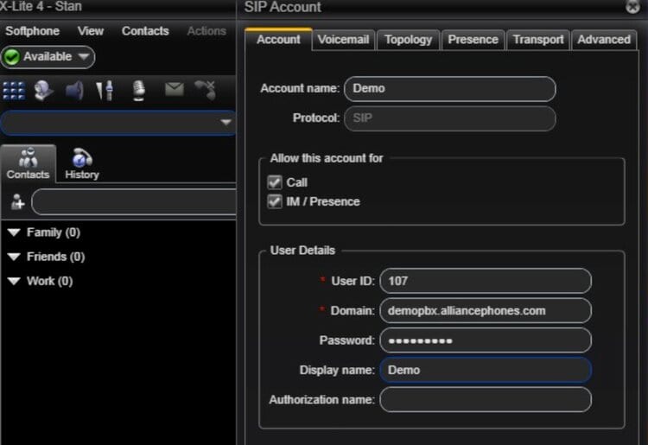
Task: Click the contact search field
Action: 134,202
